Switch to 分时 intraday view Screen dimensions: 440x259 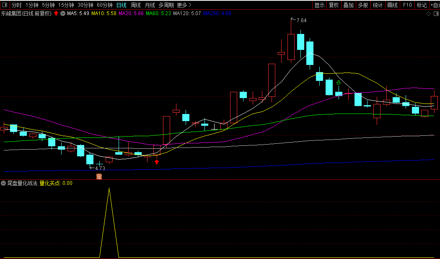click(17, 5)
